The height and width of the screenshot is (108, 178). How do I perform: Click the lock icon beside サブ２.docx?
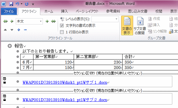pos(5,100)
